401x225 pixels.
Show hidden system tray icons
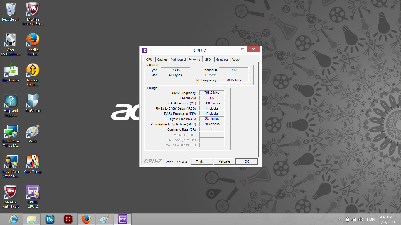tap(340, 219)
